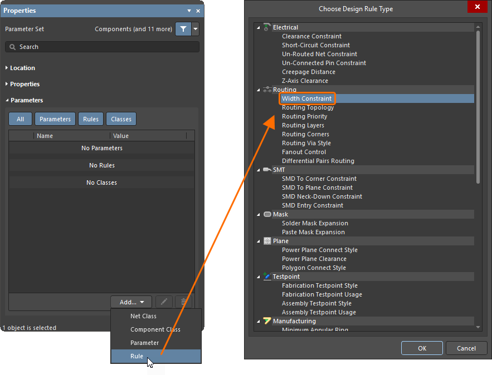Click the OK button

422,348
